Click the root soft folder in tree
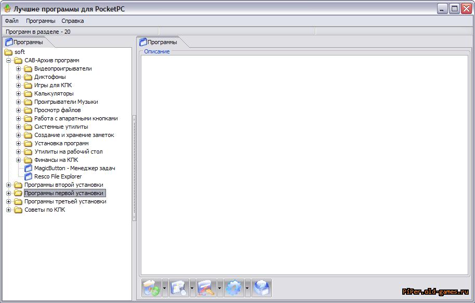 point(19,52)
